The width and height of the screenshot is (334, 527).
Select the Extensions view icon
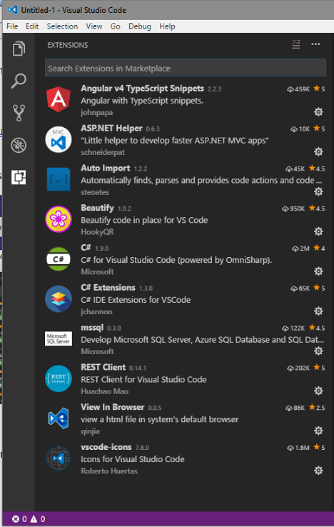(x=19, y=177)
